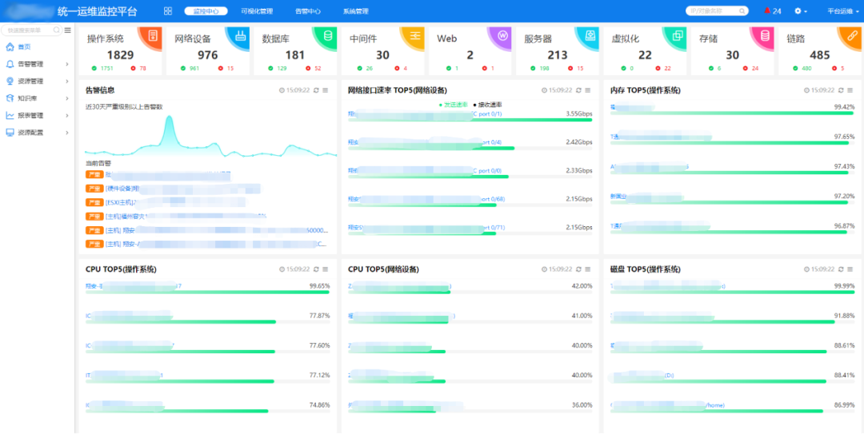Viewport: 864px width, 434px height.
Task: Click the 首页 home icon in sidebar
Action: [x=10, y=47]
